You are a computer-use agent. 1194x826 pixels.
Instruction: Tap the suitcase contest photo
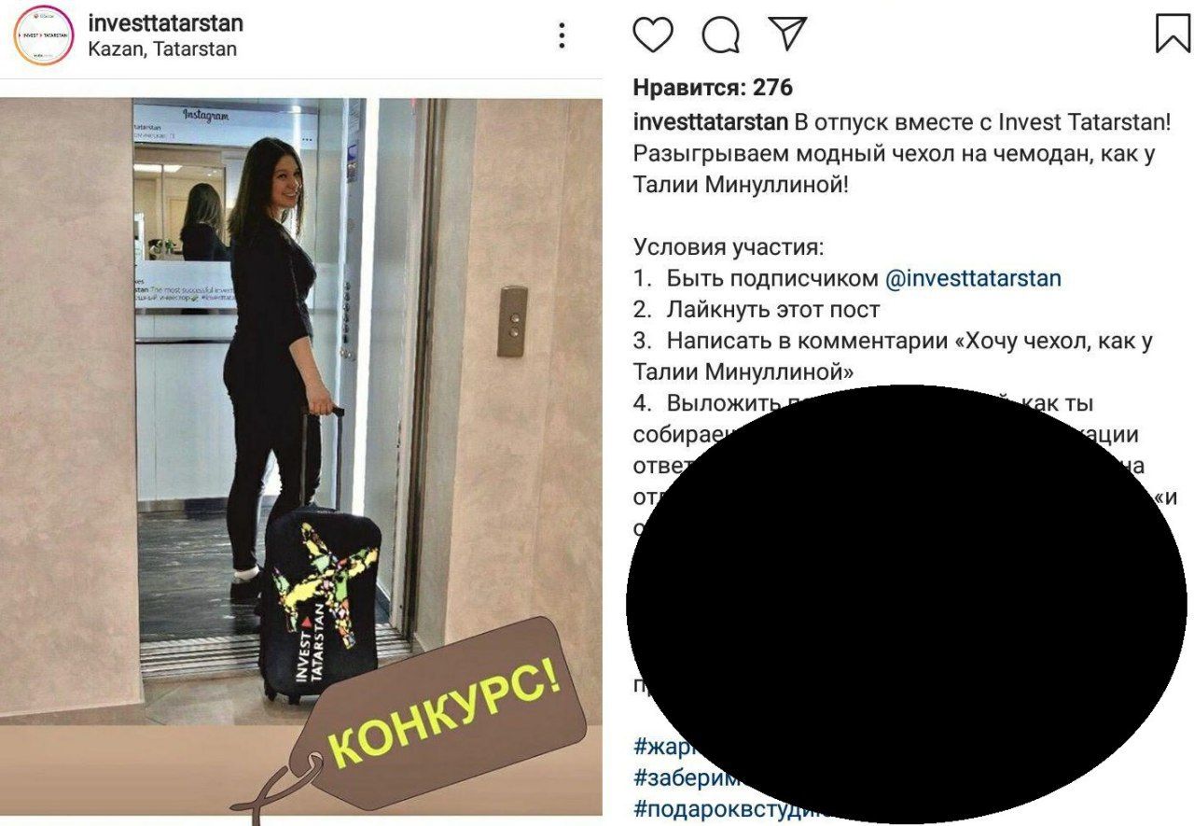[x=301, y=457]
